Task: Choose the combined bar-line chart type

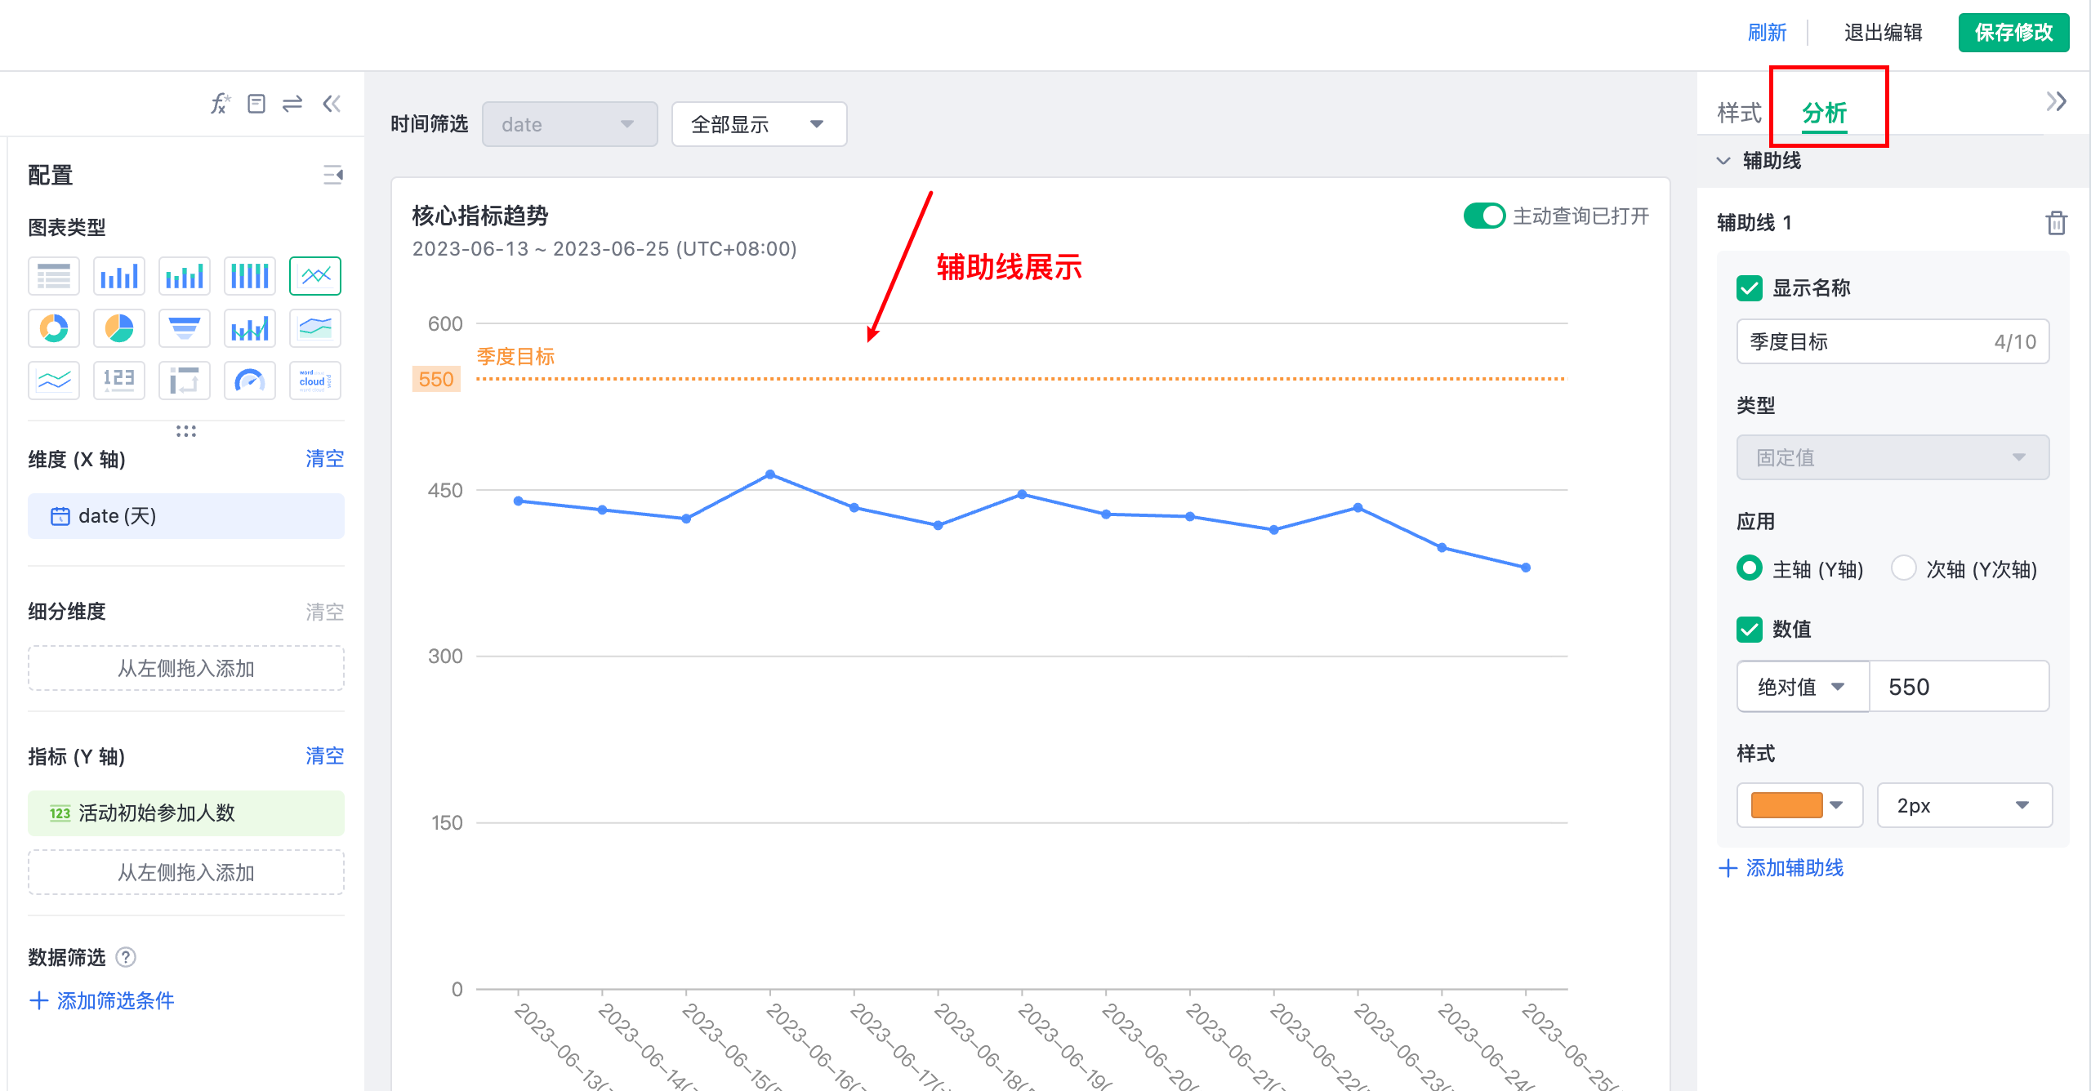Action: [x=249, y=328]
